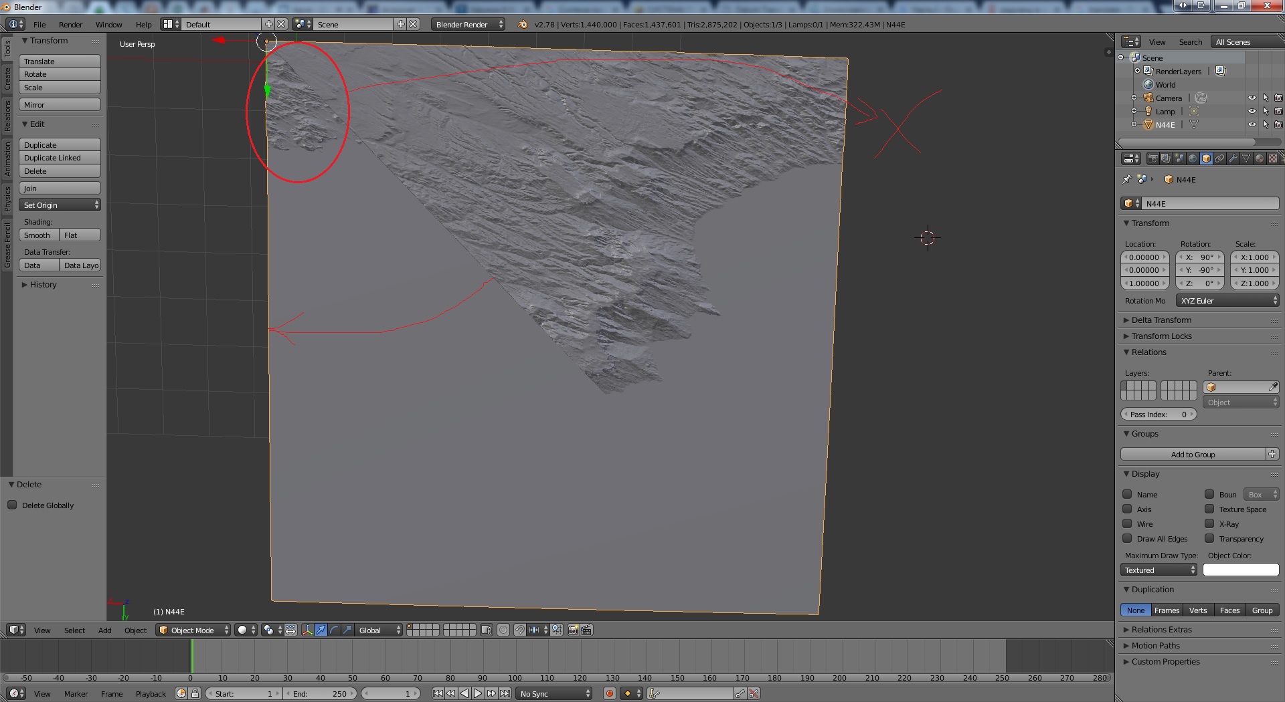Screen dimensions: 1285x702
Task: Toggle the 3D manipulator widget icon
Action: coord(307,630)
